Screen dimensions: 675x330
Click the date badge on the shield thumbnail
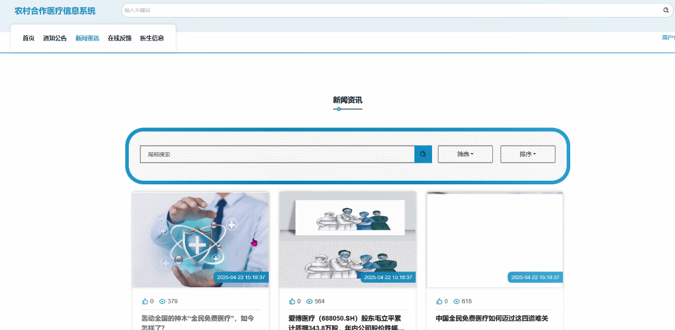(241, 277)
